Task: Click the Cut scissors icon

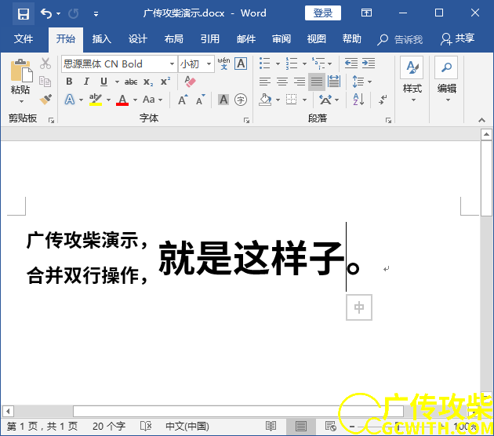Action: click(45, 64)
